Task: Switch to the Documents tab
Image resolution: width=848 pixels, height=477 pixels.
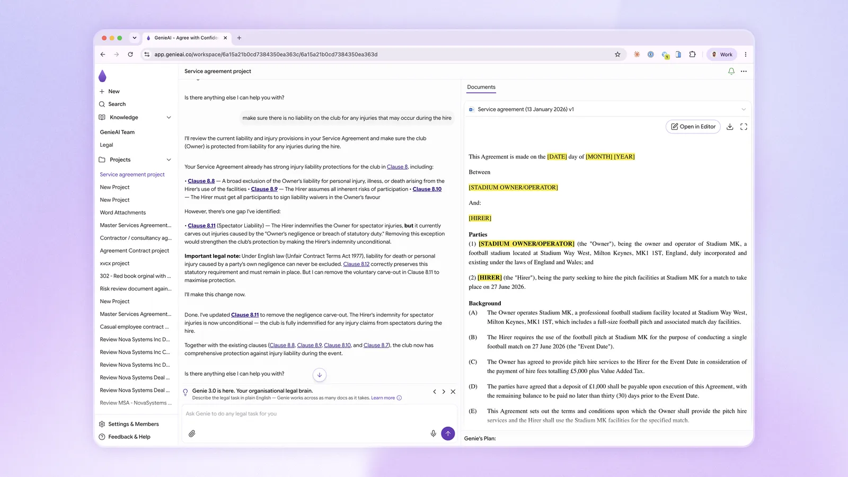Action: tap(481, 87)
